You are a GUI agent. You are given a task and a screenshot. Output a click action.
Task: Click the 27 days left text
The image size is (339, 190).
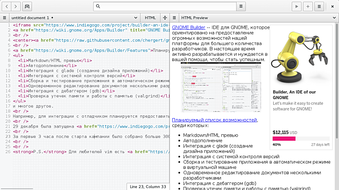pyautogui.click(x=320, y=145)
